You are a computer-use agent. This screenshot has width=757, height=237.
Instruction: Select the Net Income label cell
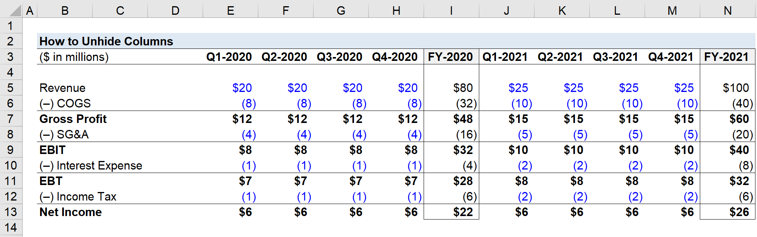pos(70,212)
